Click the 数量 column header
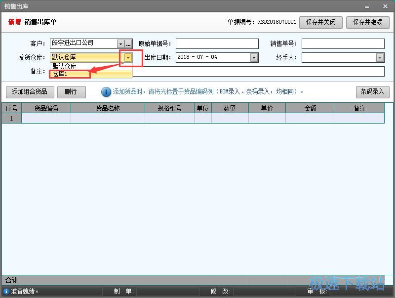The image size is (395, 298). coord(230,108)
